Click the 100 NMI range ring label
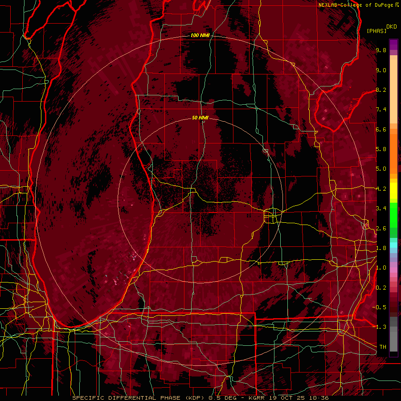Screen dimensions: 401x401 200,35
